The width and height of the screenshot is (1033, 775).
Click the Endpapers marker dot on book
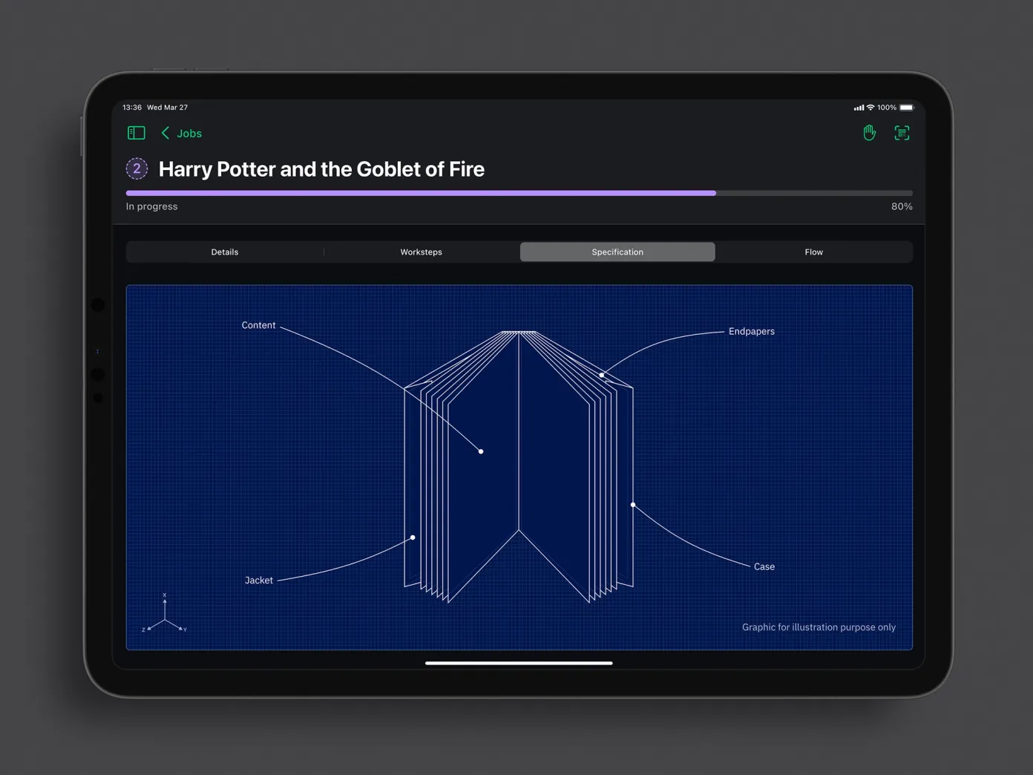coord(602,375)
